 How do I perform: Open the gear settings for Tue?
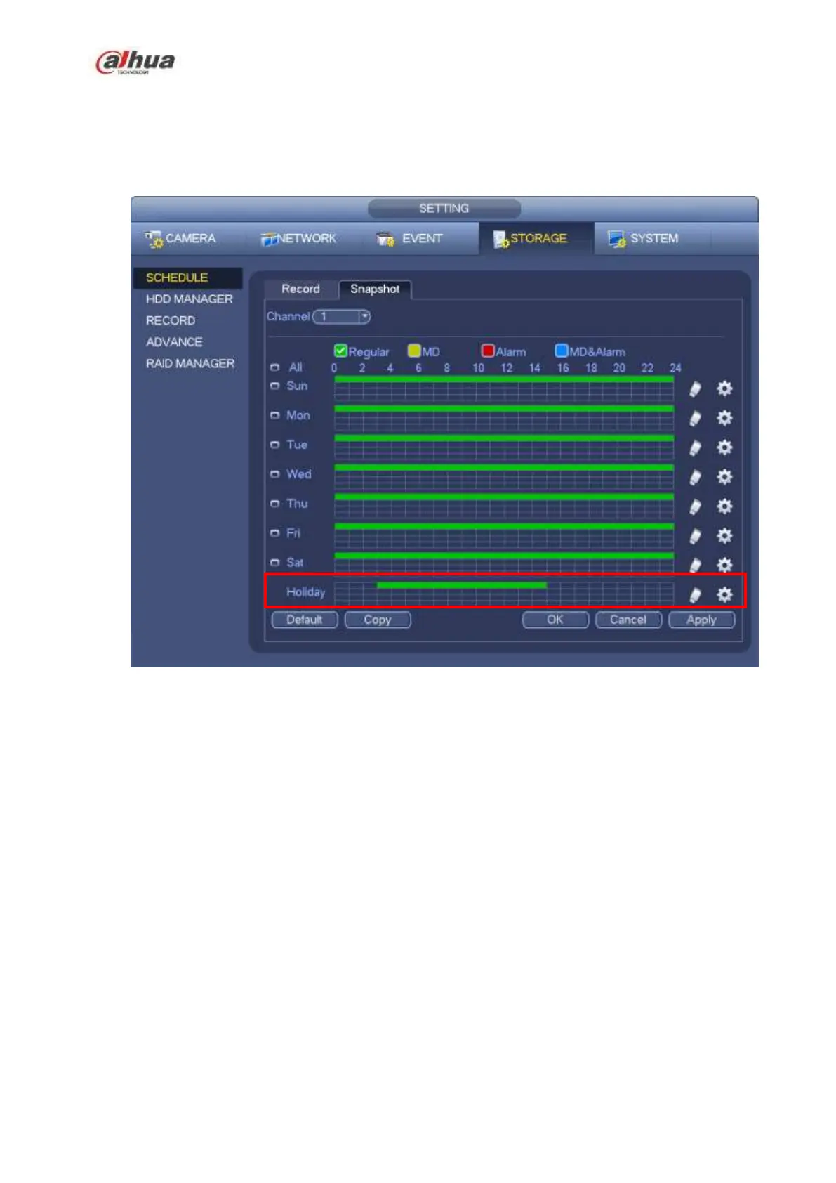tap(724, 447)
